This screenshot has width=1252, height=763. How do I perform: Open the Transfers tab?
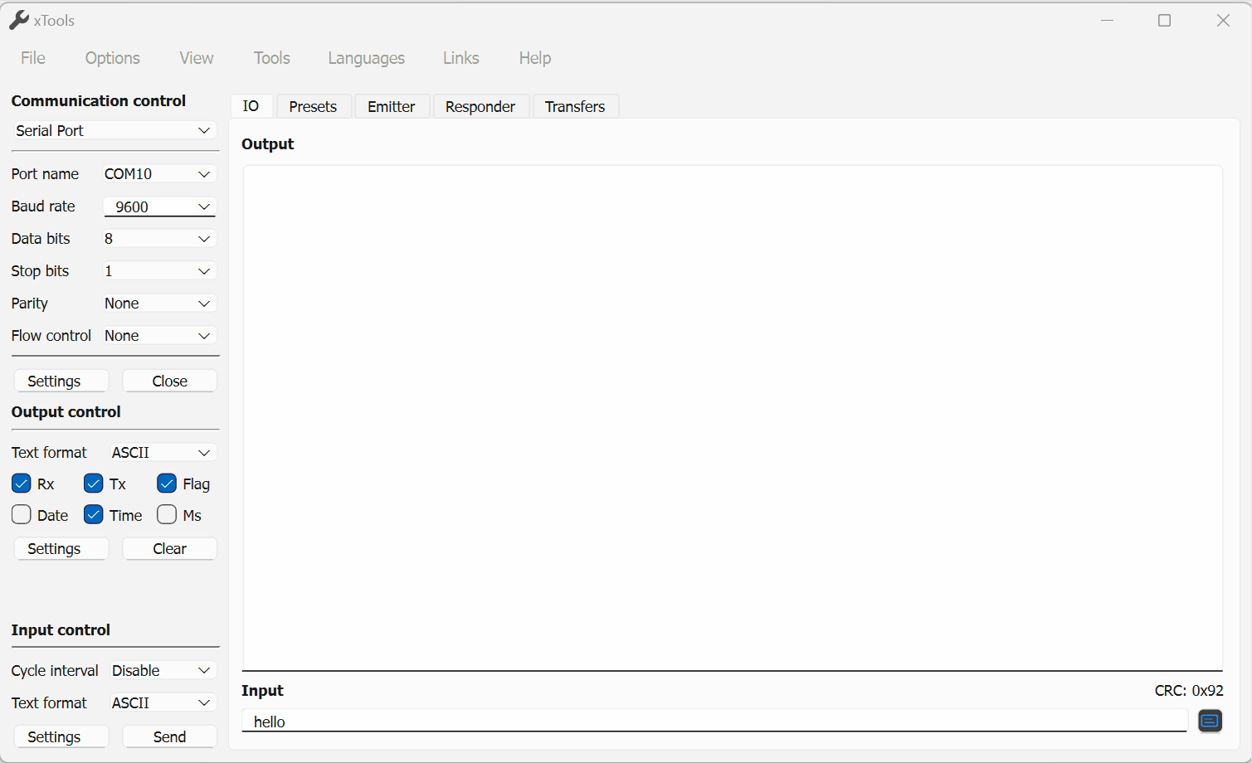[x=574, y=107]
